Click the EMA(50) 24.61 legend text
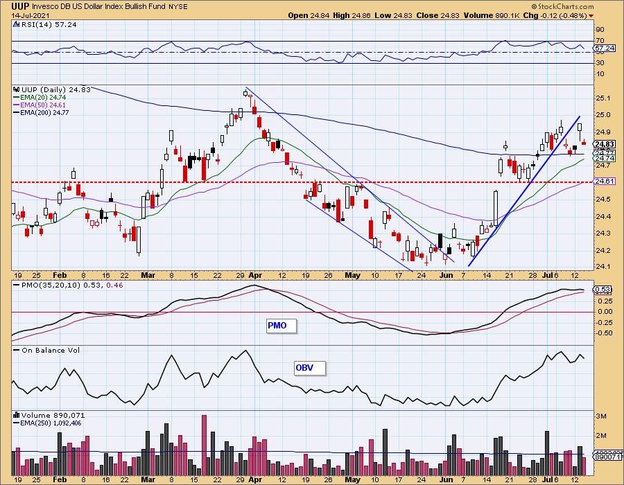Screen dimensions: 624x485 coord(43,105)
